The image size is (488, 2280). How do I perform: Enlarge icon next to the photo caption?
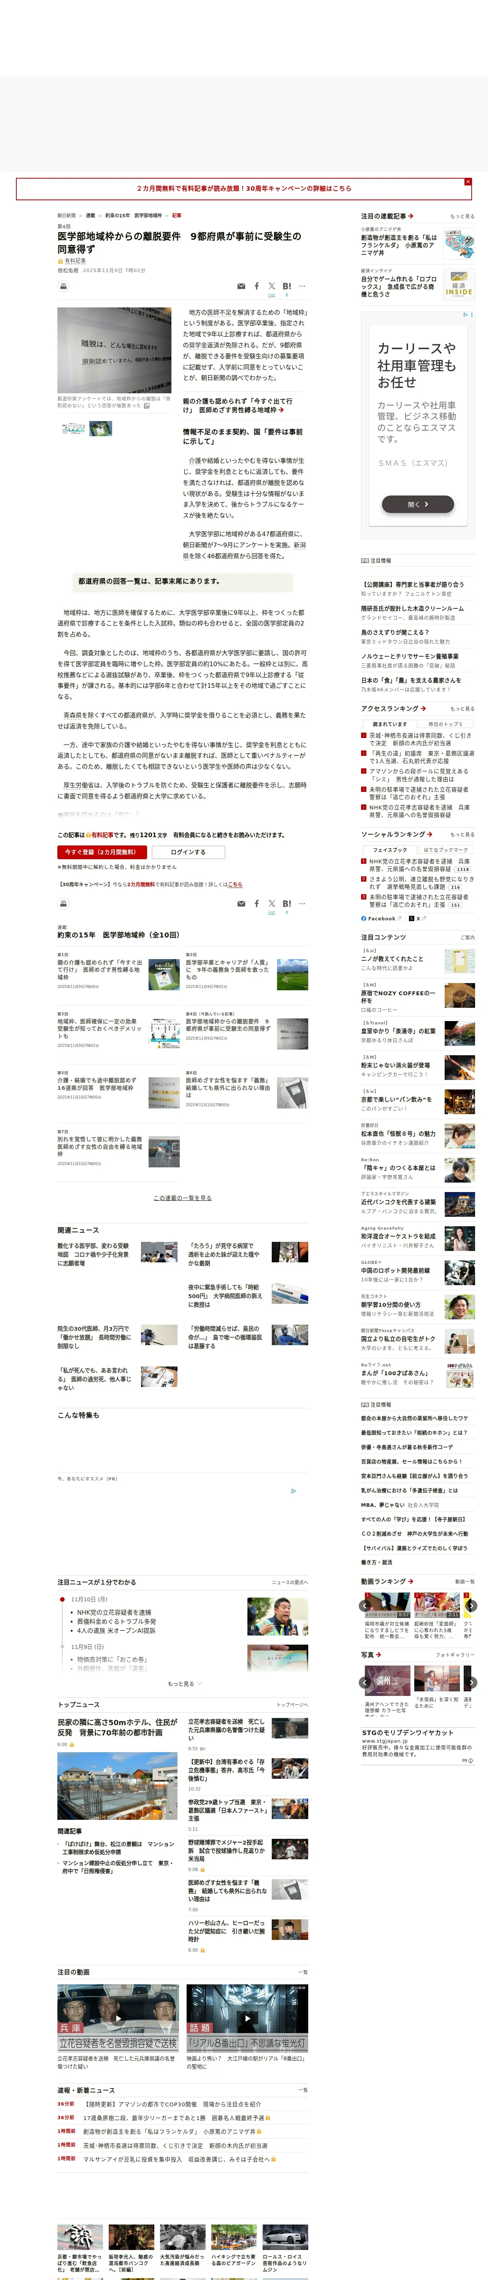(x=147, y=406)
